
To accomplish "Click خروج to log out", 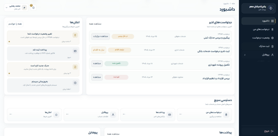I will (258, 131).
